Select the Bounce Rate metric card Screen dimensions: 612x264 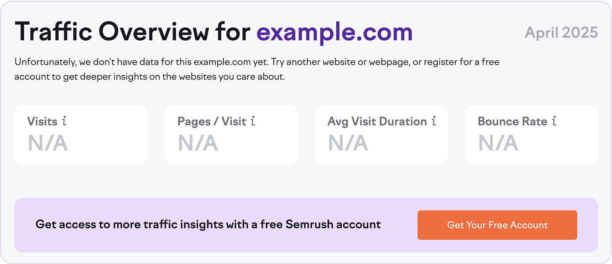point(531,135)
